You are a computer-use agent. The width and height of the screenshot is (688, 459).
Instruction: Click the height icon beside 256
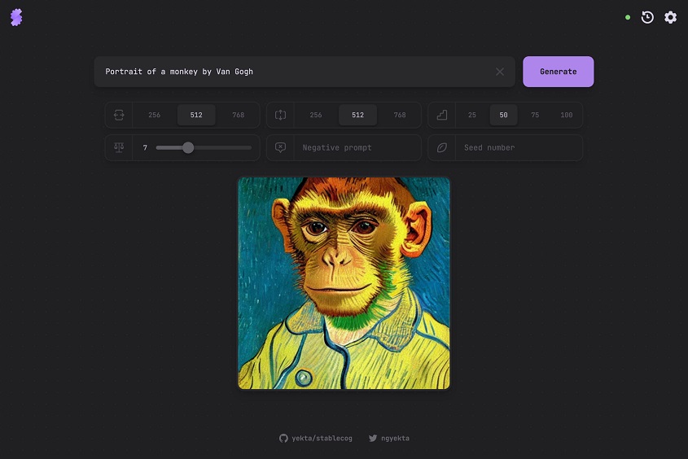pyautogui.click(x=280, y=115)
